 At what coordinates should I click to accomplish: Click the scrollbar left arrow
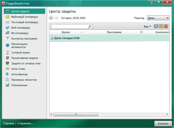51,114
